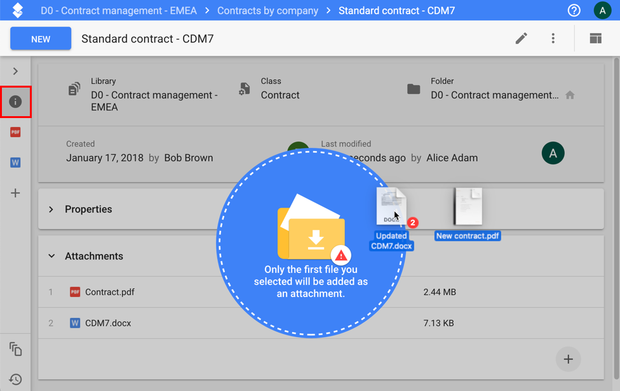Click the drop zone folder illustration
The image size is (620, 391).
pos(311,227)
